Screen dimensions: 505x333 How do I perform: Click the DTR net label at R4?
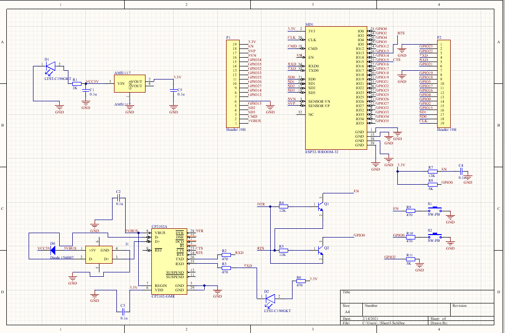pos(261,204)
